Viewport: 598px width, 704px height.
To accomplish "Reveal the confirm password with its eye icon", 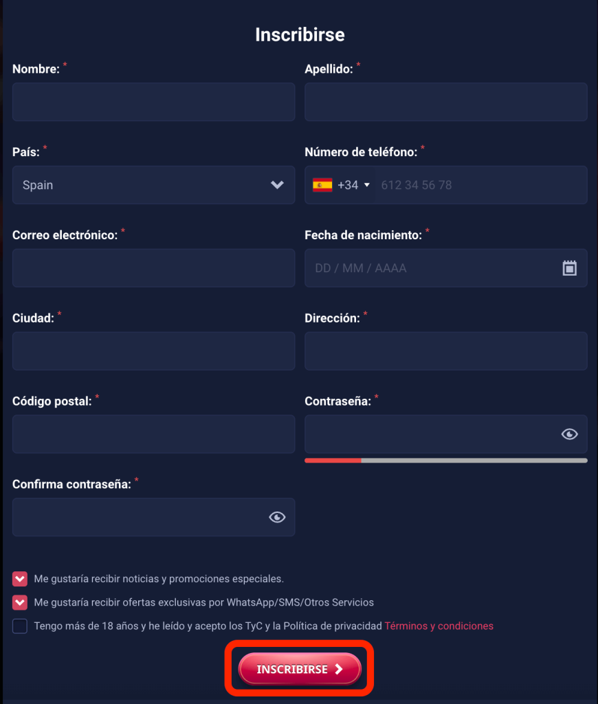I will click(277, 517).
